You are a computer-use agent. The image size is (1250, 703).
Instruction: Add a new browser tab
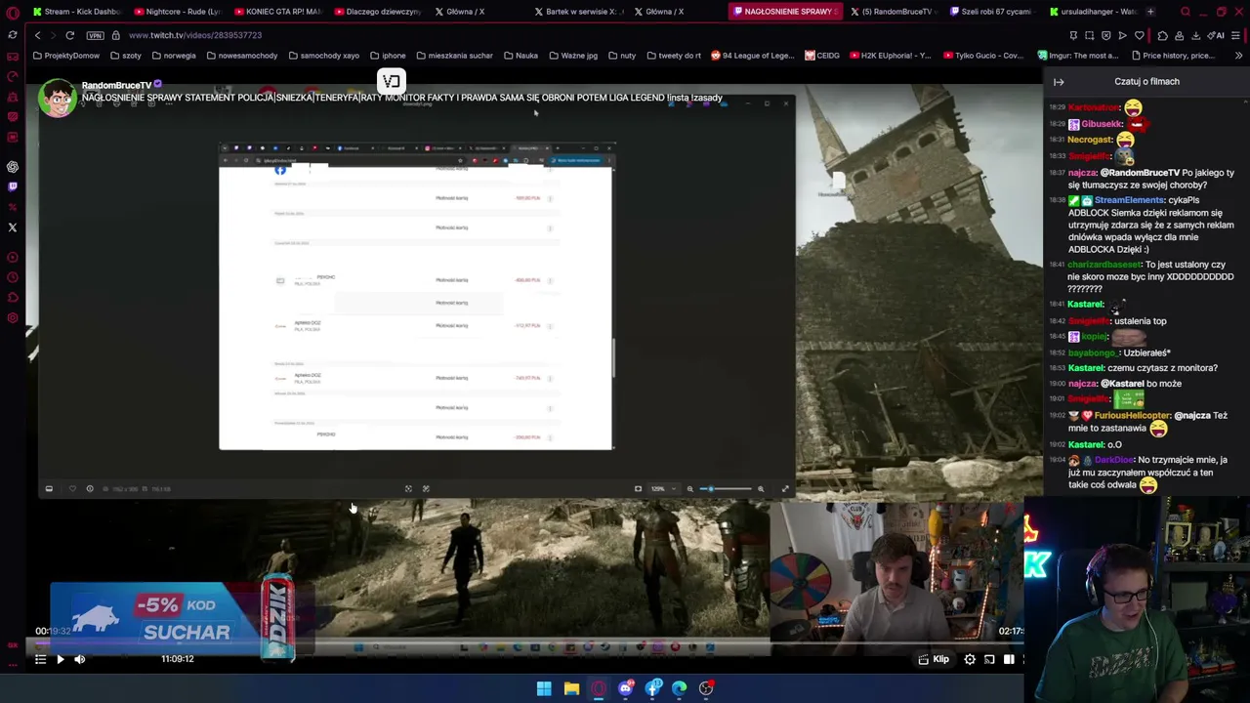[1150, 12]
